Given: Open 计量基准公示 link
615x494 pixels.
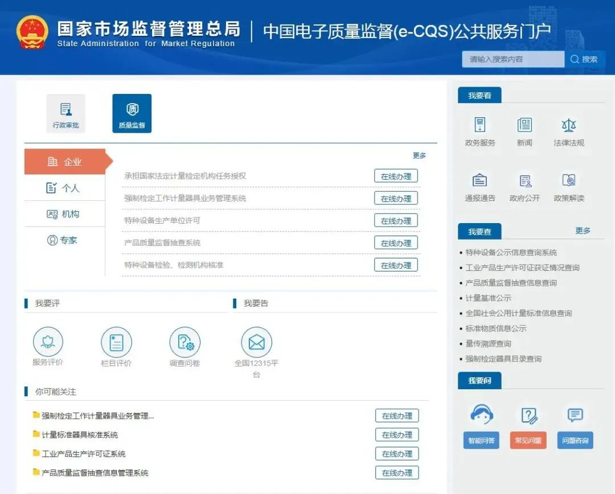Looking at the screenshot, I should pos(489,298).
